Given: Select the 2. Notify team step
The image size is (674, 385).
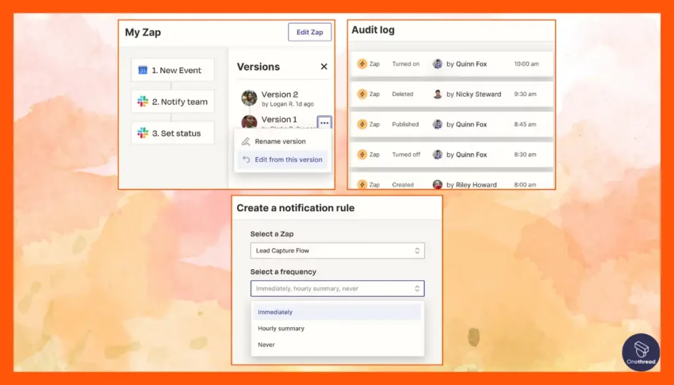Looking at the screenshot, I should tap(172, 102).
